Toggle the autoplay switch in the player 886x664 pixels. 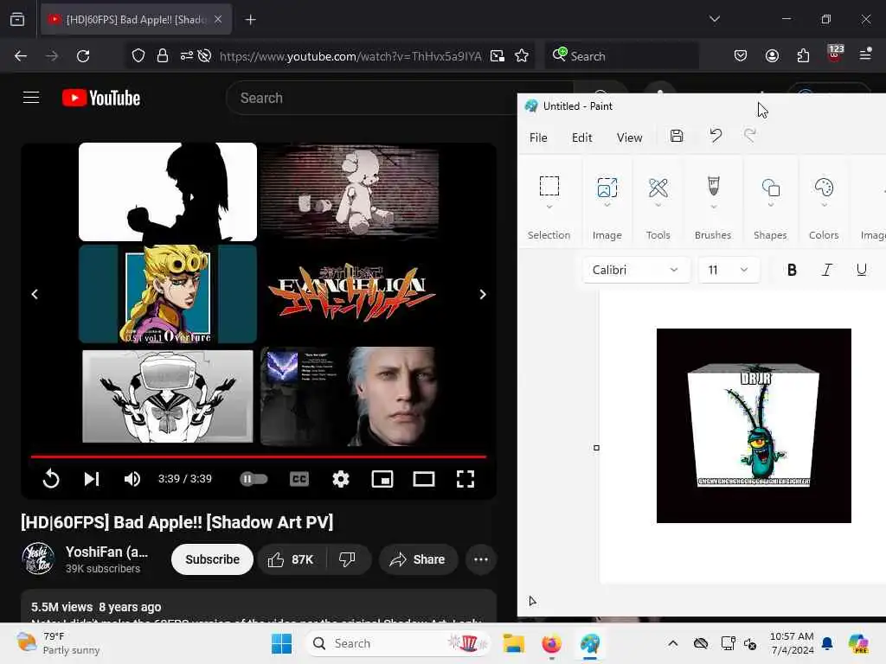pyautogui.click(x=254, y=479)
